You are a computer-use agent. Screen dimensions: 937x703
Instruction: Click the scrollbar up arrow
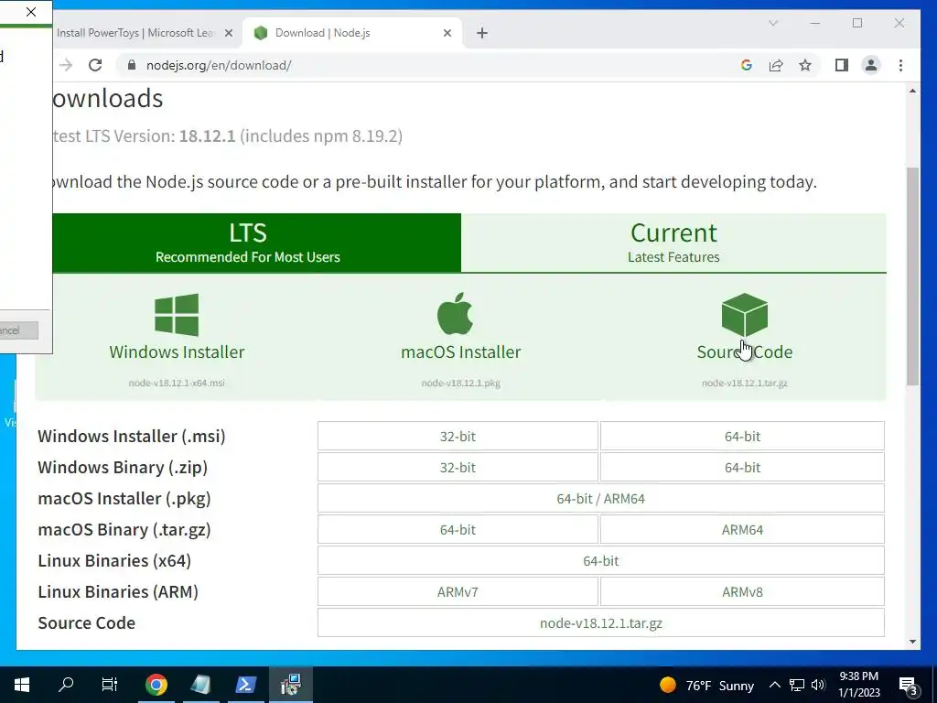click(912, 91)
